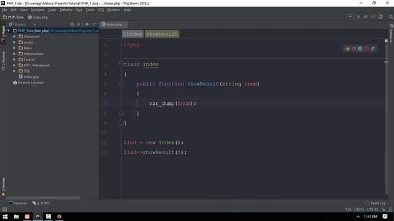
Task: Click CRLF line separator in status bar
Action: pyautogui.click(x=359, y=209)
